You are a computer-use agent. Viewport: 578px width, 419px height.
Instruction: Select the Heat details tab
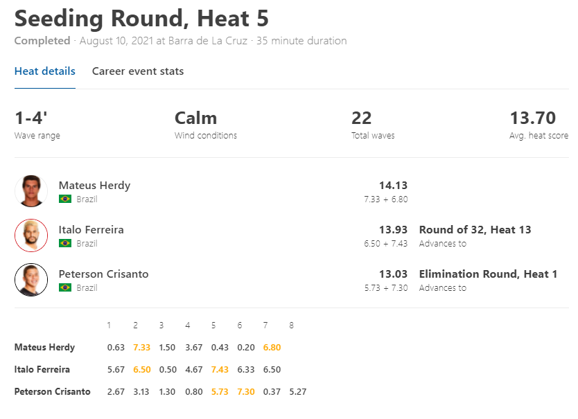point(45,71)
